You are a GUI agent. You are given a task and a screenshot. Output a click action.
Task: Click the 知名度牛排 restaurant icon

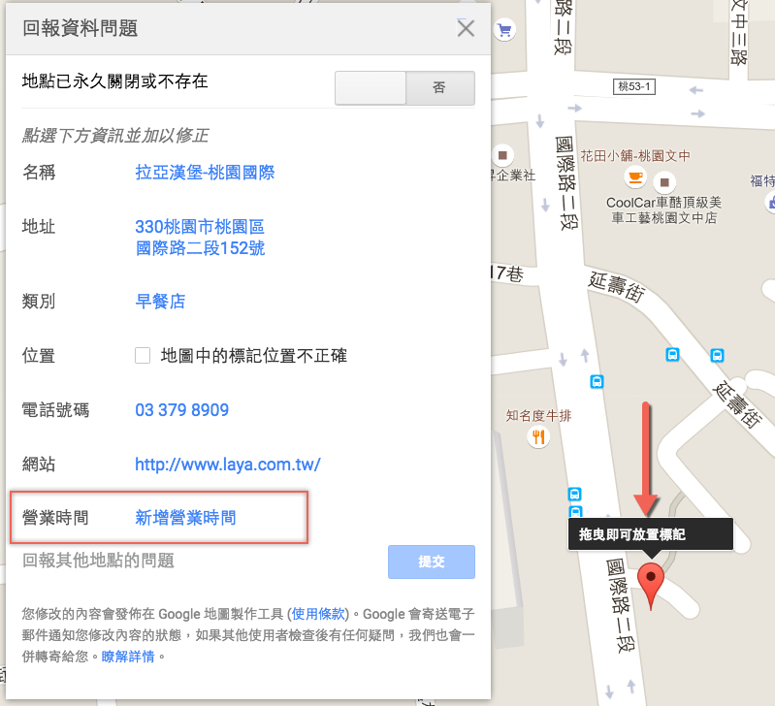[538, 437]
